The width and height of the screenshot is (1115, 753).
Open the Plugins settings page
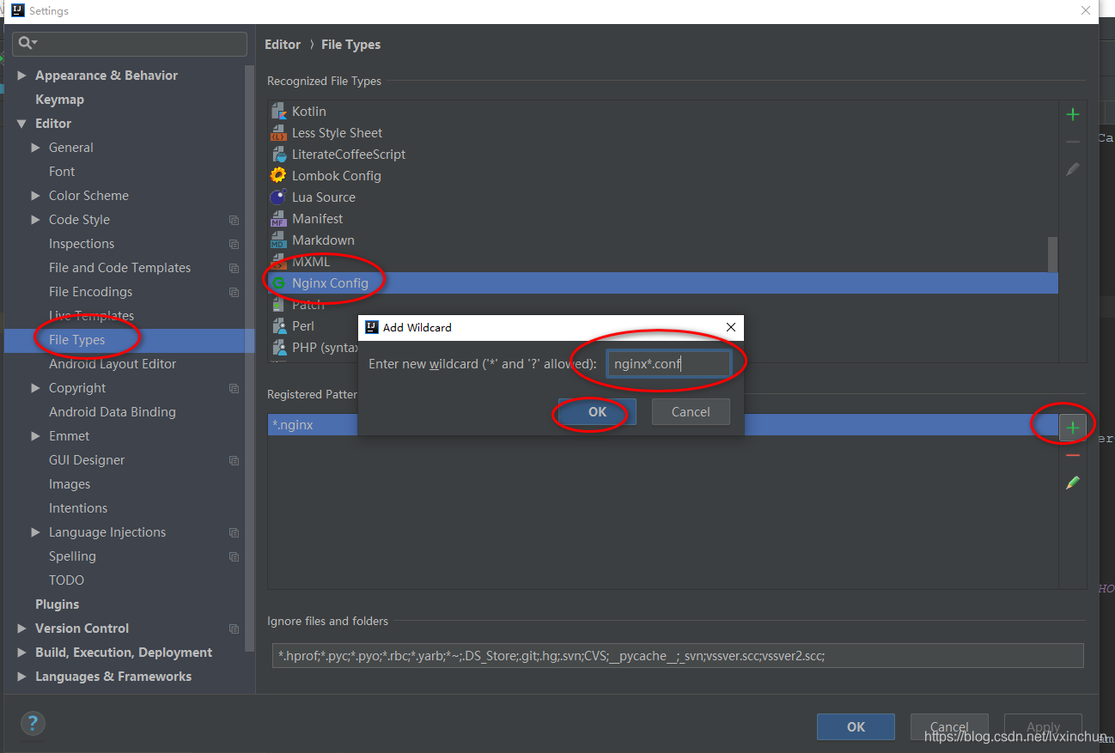tap(57, 604)
